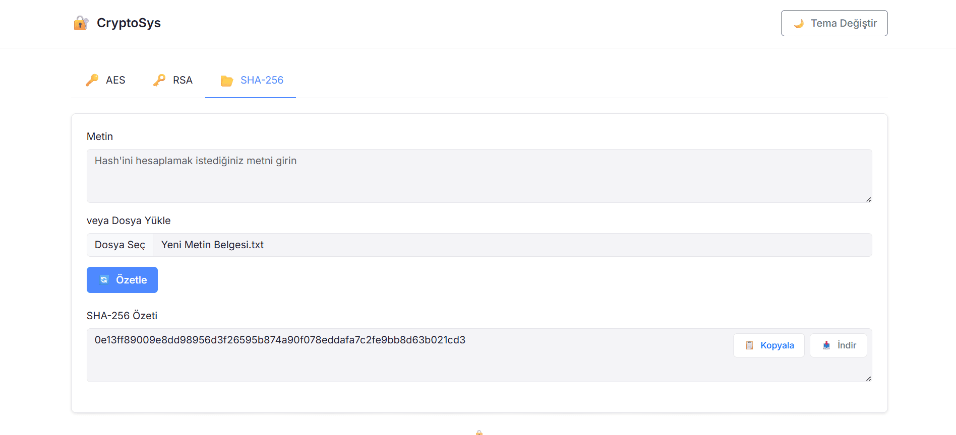
Task: Select the SHA-256 tab
Action: coord(251,81)
